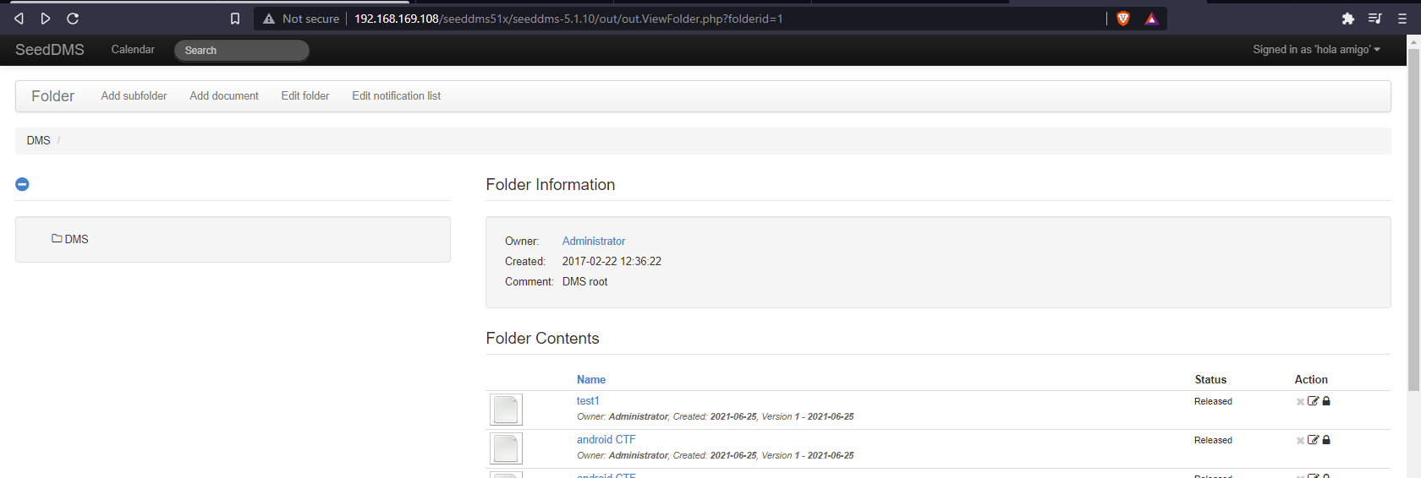Go back in browser history

click(x=19, y=19)
